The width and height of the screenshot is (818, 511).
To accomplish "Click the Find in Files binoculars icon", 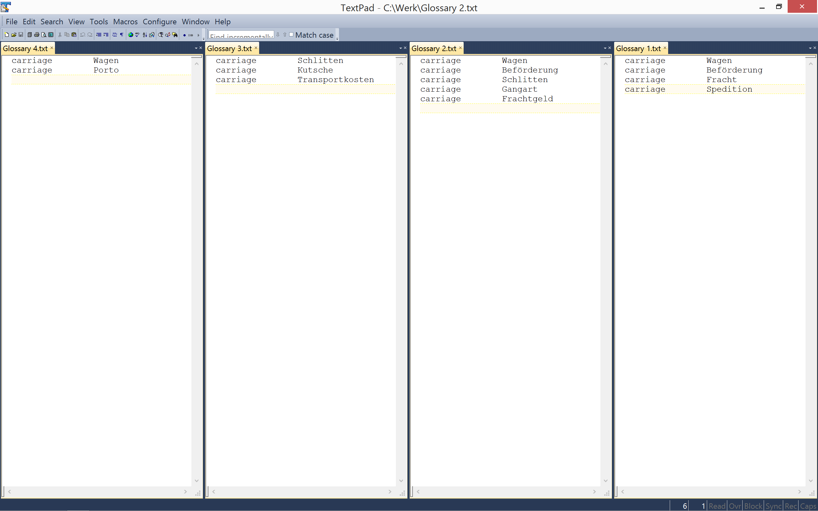I will (x=175, y=35).
